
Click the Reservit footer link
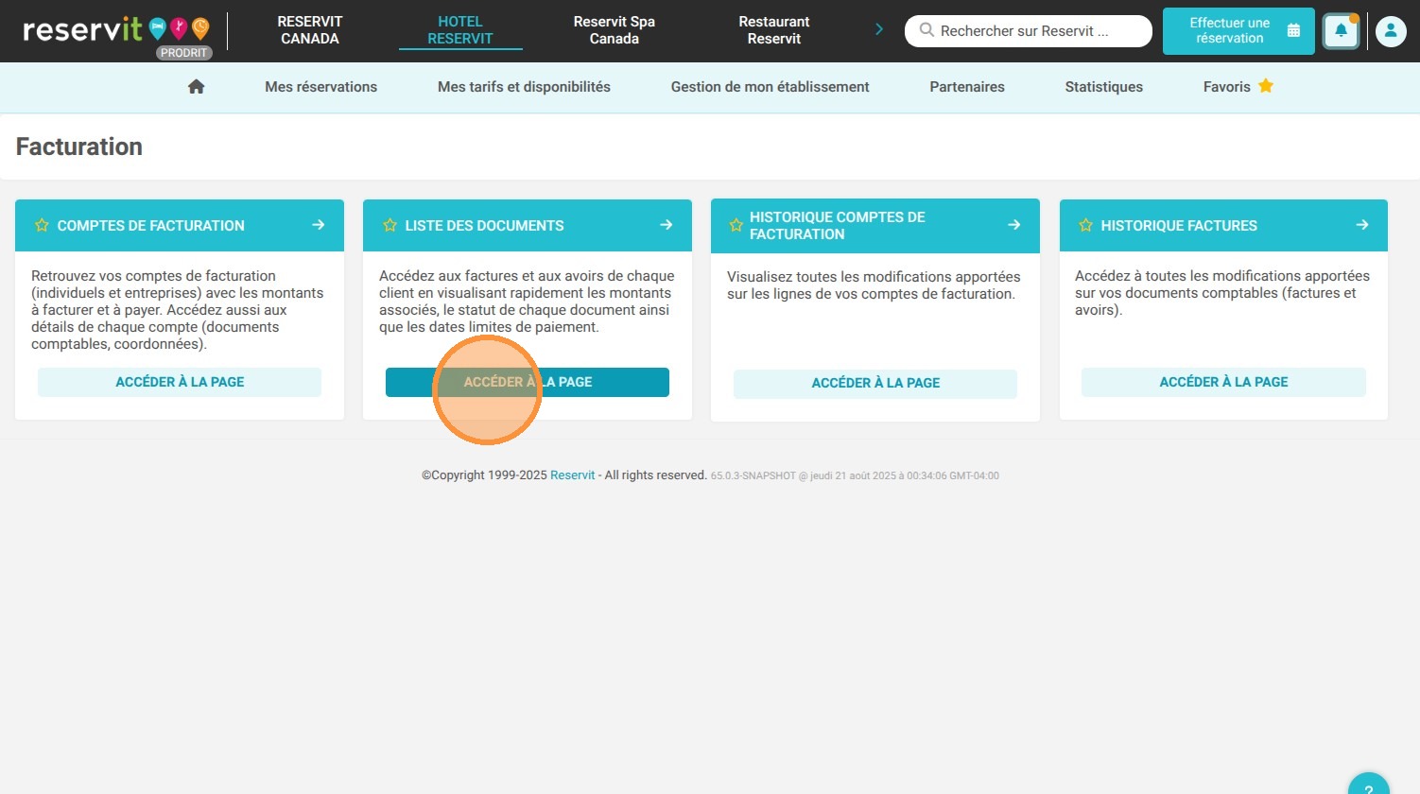[573, 475]
